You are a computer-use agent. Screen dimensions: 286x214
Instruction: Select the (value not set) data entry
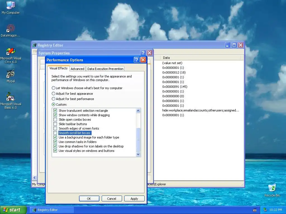pyautogui.click(x=172, y=63)
